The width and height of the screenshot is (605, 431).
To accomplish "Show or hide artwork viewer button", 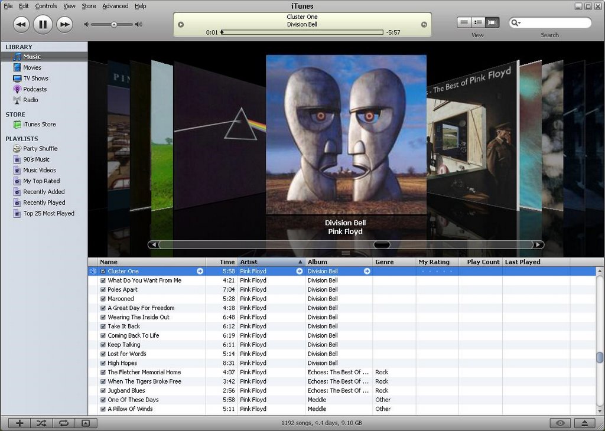I will (86, 423).
